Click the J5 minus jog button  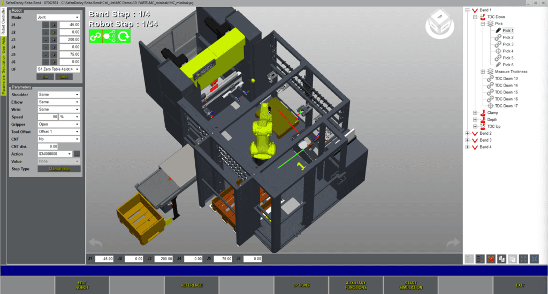[46, 55]
